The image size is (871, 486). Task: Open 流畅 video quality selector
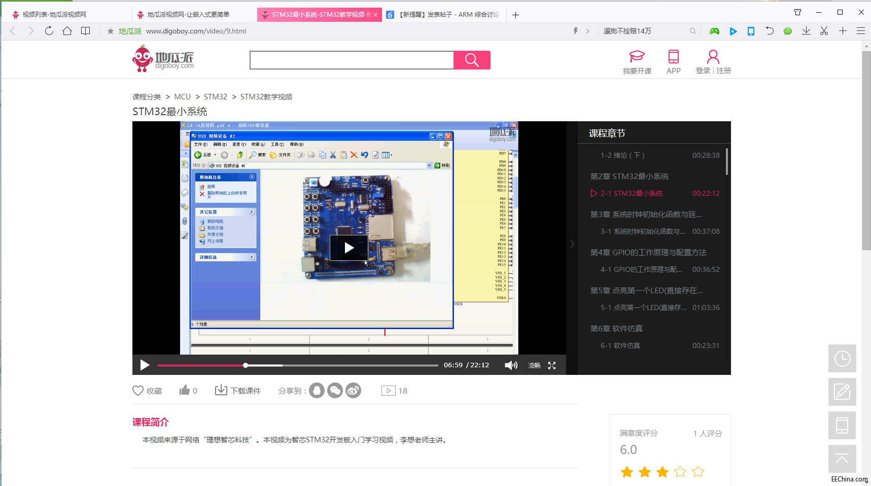click(x=534, y=365)
